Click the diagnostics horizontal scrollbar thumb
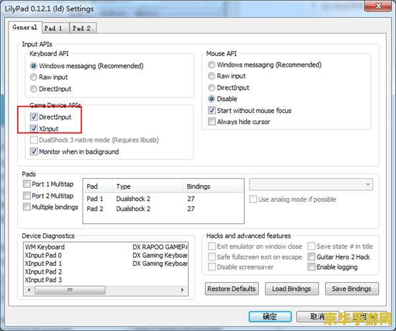This screenshot has height=331, width=396. [70, 290]
